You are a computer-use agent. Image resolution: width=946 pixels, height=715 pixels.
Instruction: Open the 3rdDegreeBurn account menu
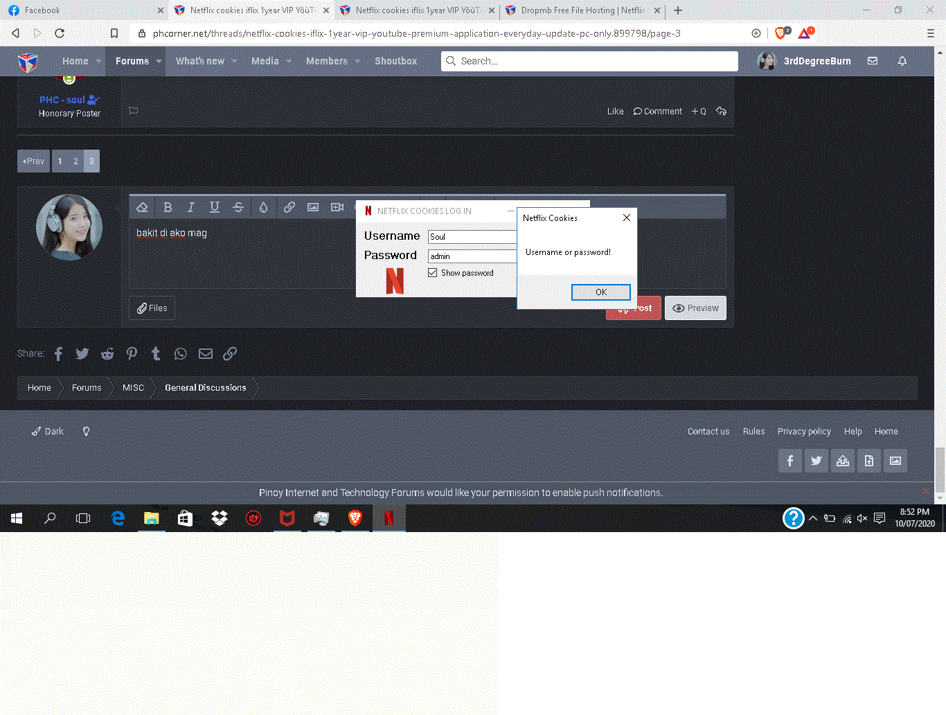point(804,61)
